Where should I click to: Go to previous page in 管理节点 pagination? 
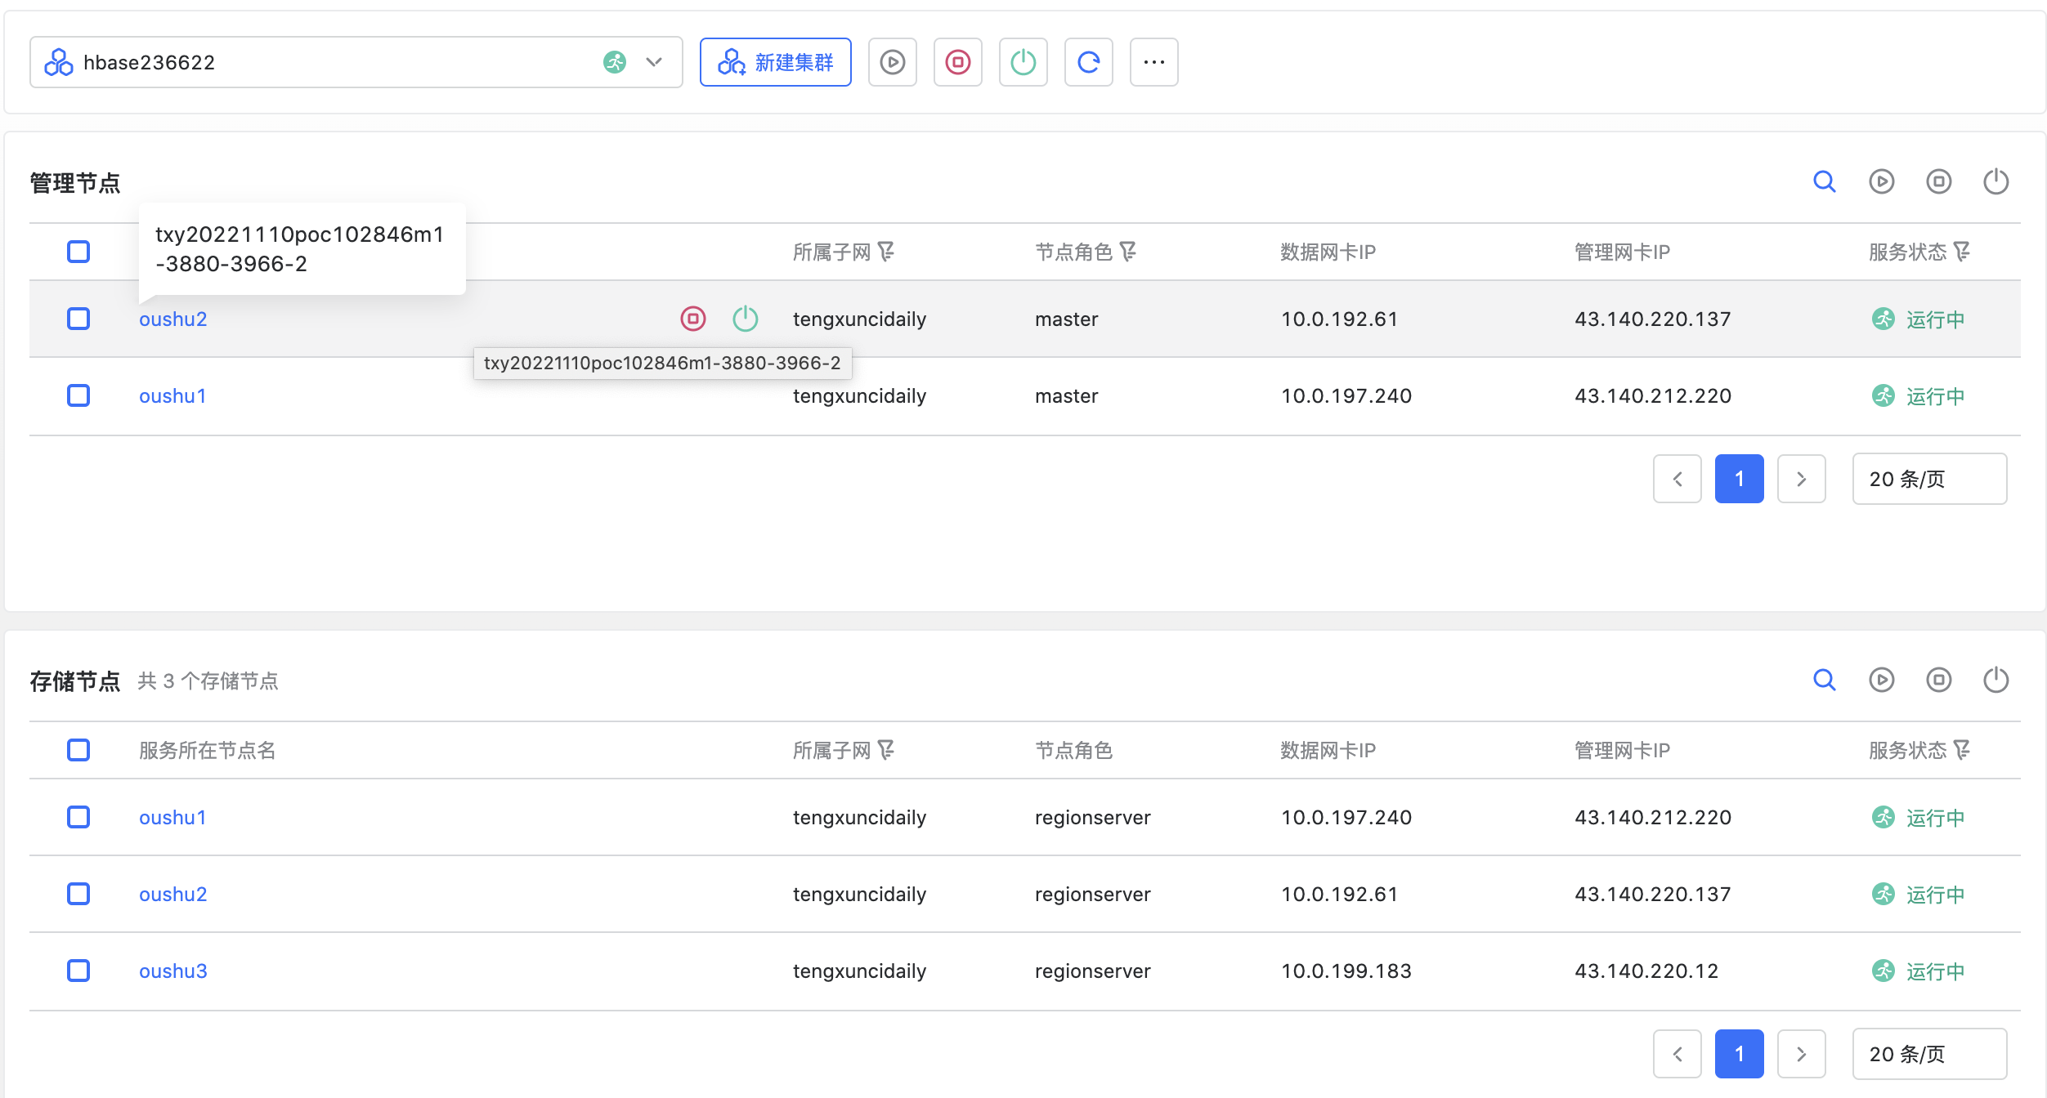[x=1677, y=479]
